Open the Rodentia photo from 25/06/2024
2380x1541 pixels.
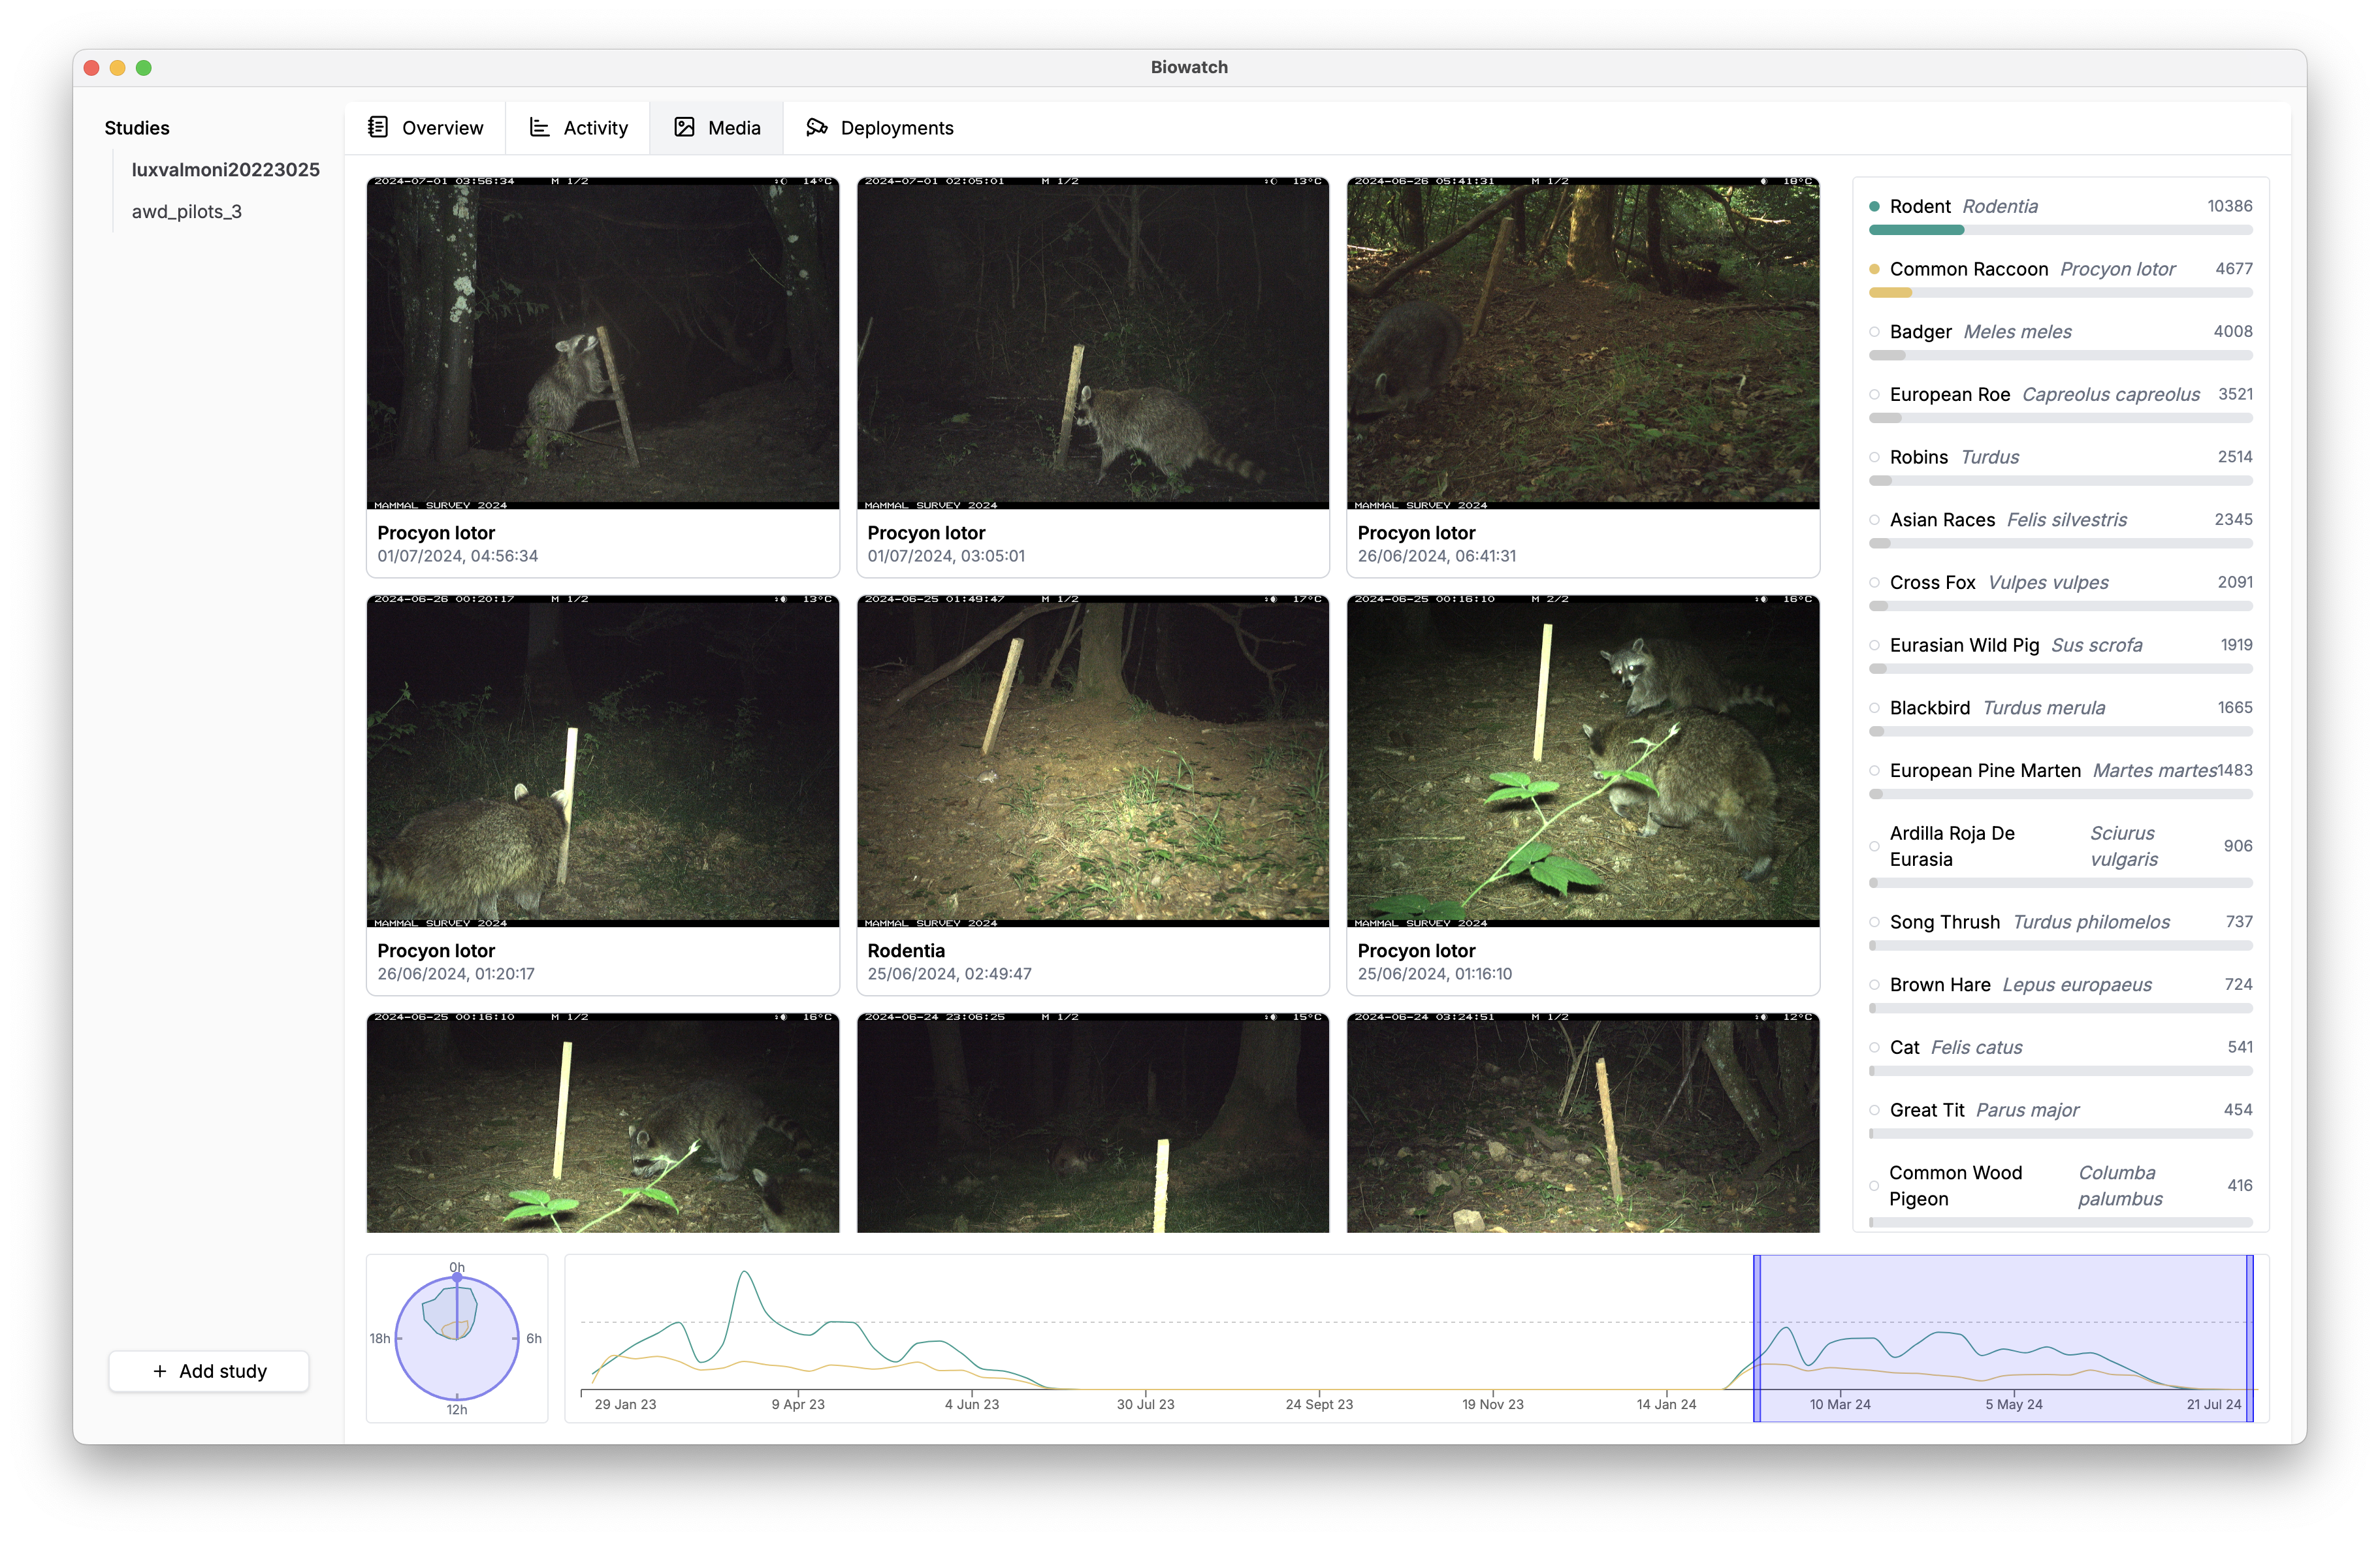tap(1092, 760)
